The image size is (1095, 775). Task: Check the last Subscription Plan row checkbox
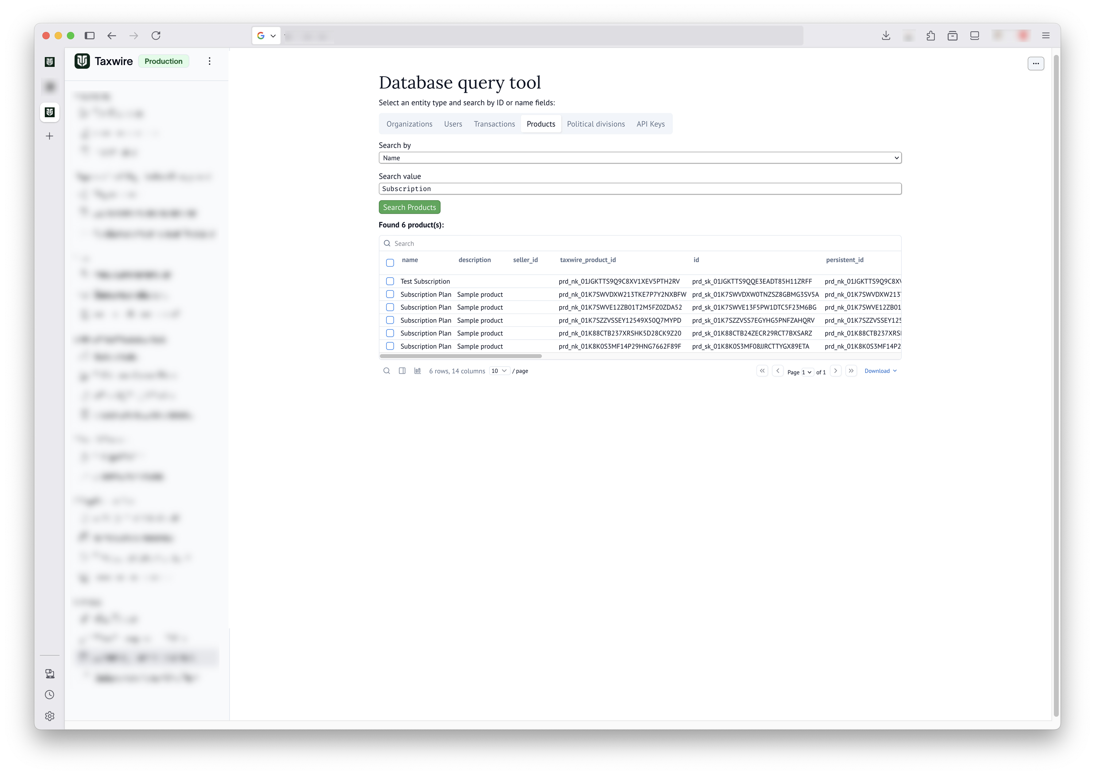pos(390,346)
